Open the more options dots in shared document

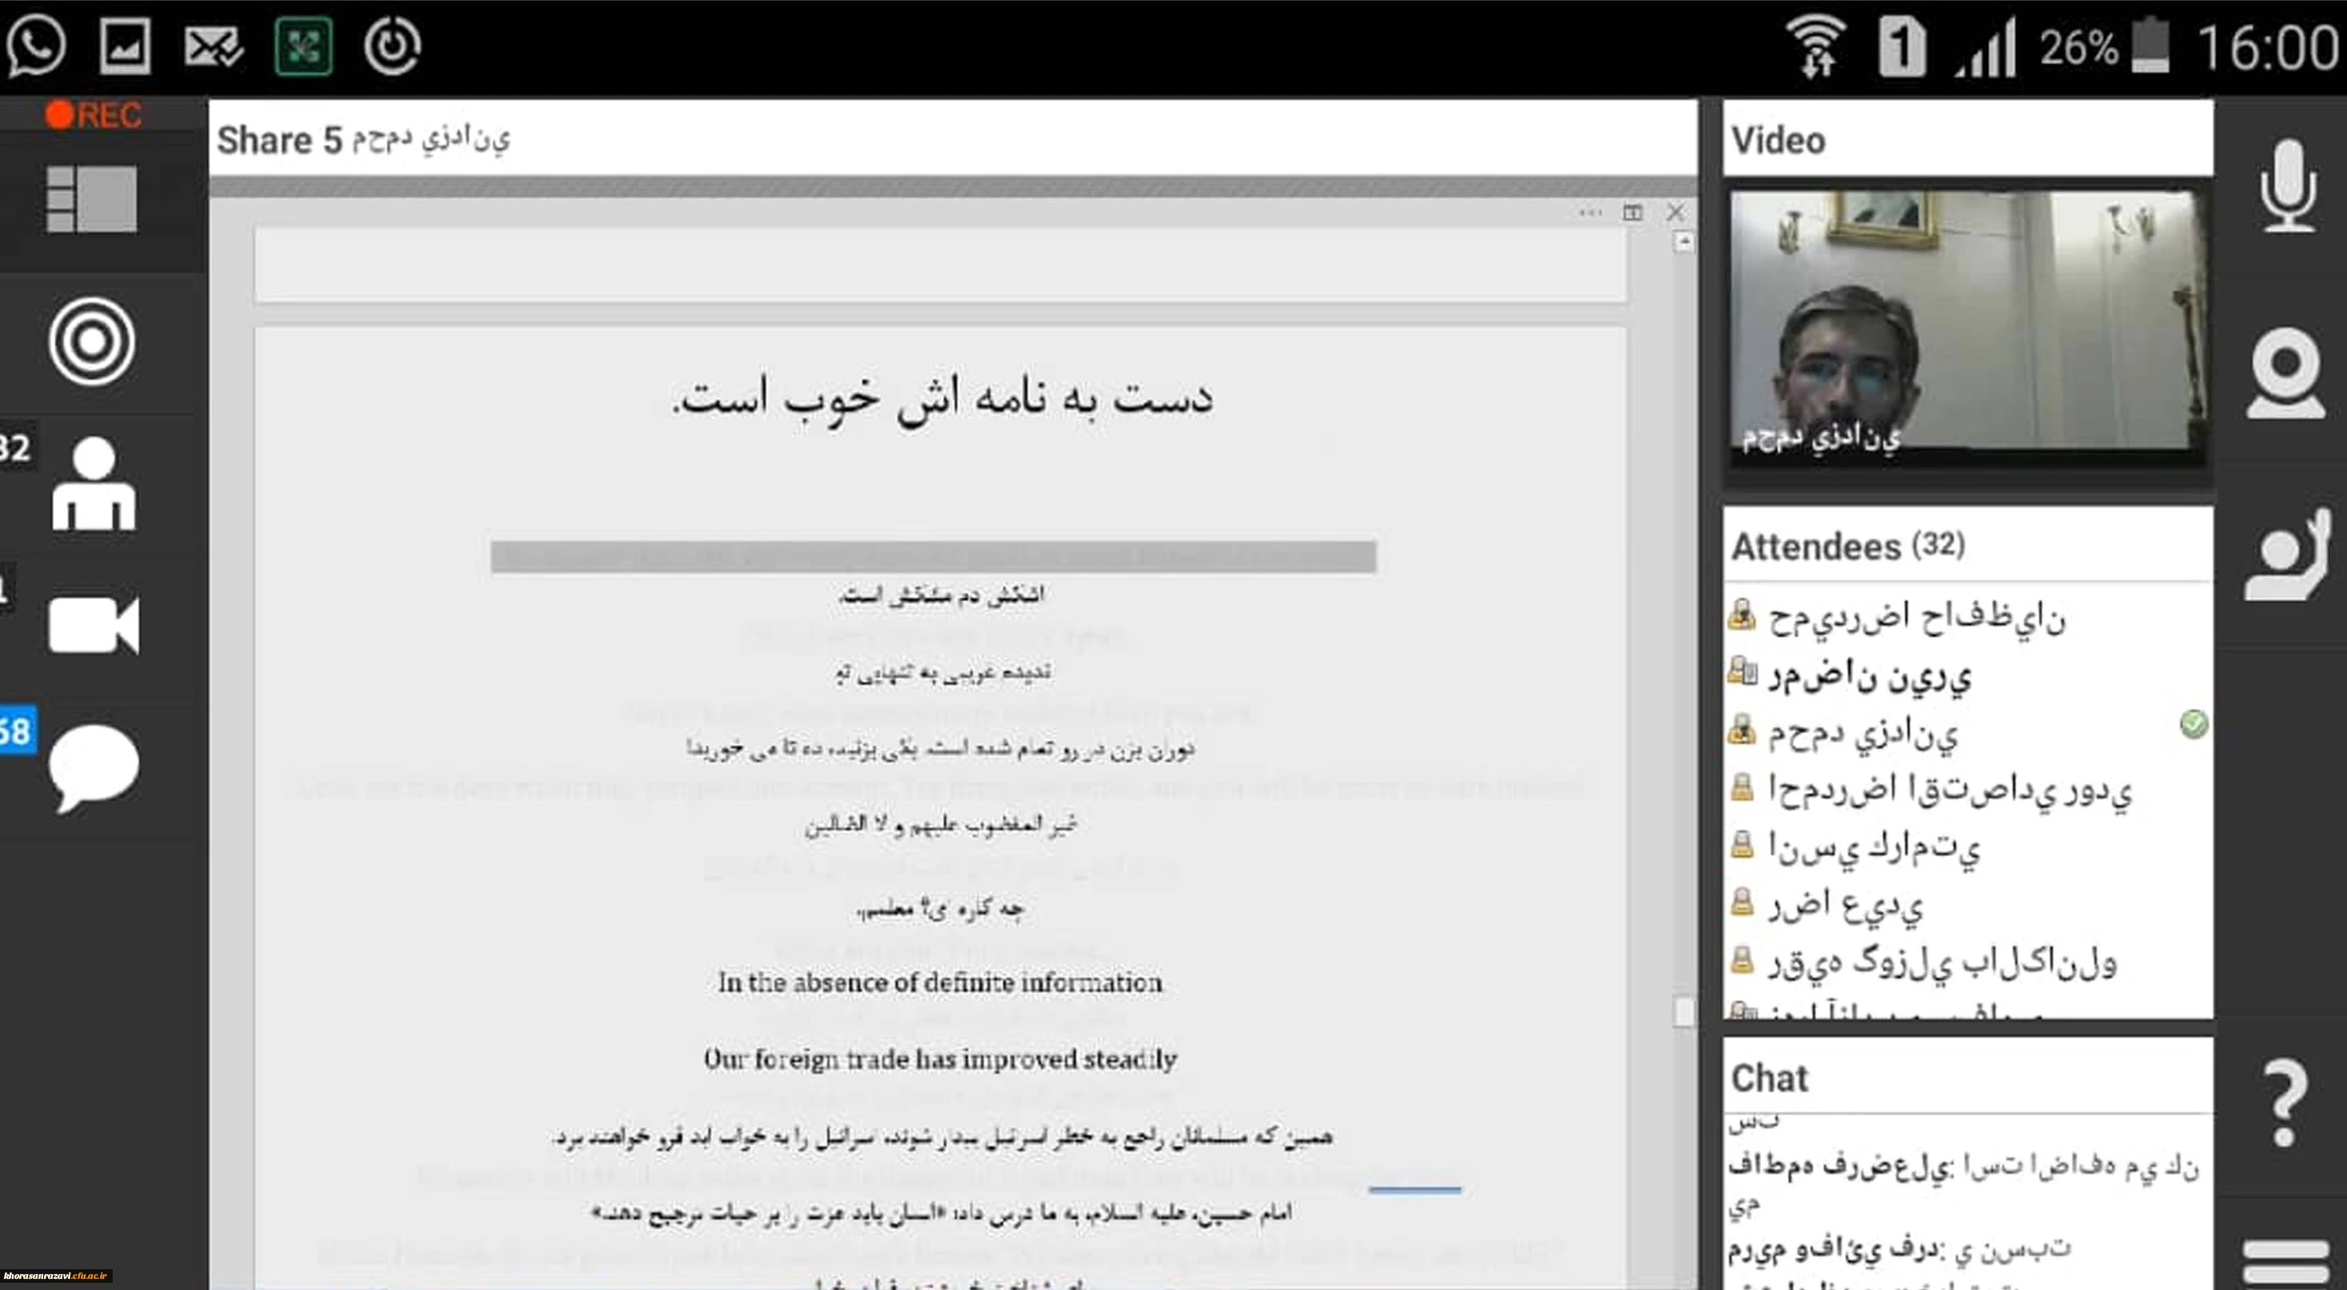point(1590,213)
